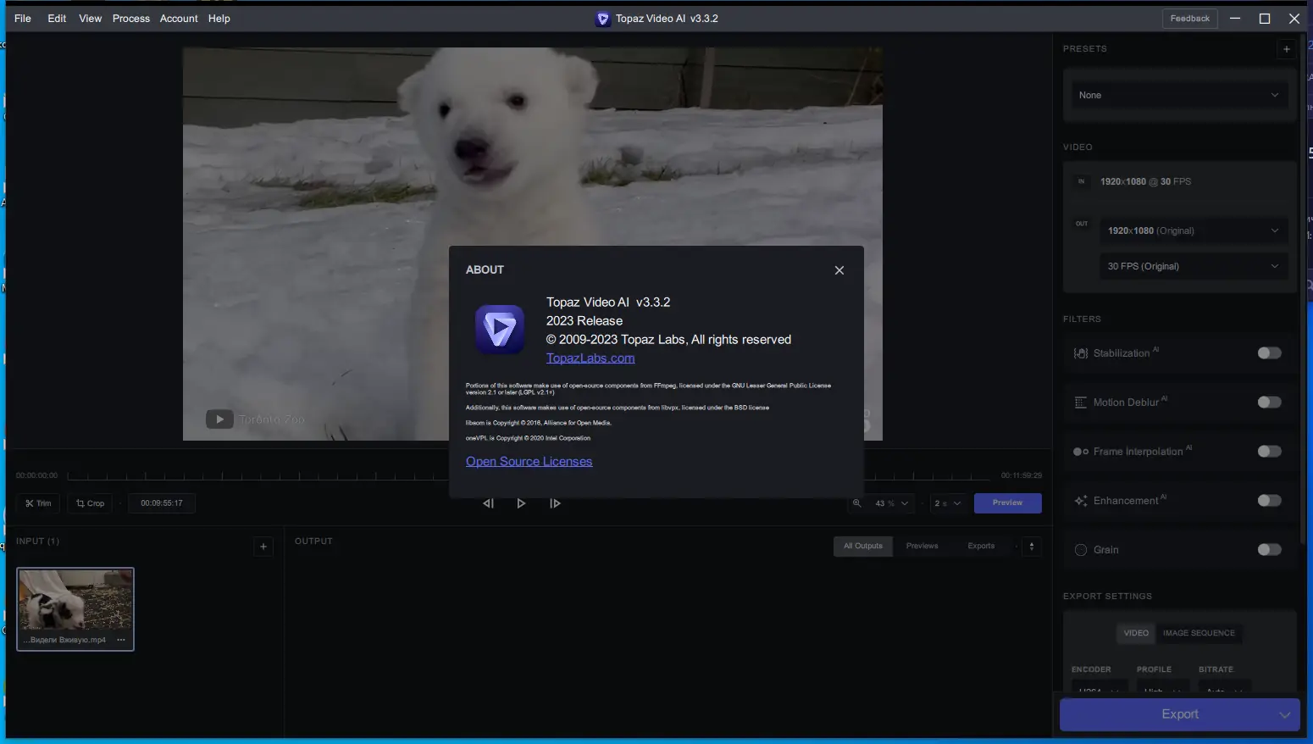Click the Trim button
The image size is (1313, 744).
(x=38, y=503)
